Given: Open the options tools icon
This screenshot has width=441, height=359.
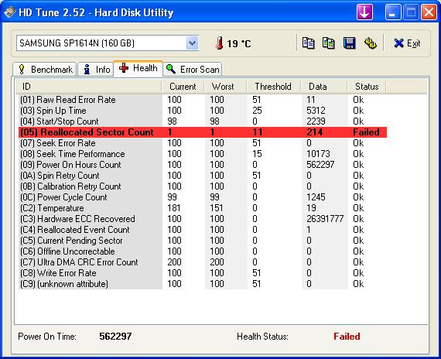Looking at the screenshot, I should pos(370,43).
